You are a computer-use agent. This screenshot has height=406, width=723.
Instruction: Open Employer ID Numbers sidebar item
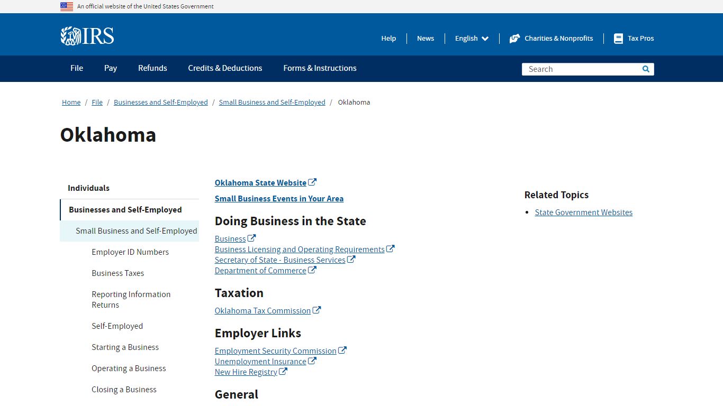click(x=130, y=252)
